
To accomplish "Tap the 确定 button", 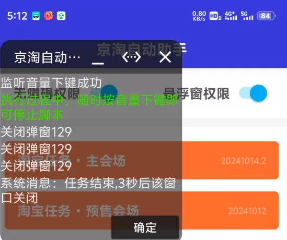I will coord(145,227).
